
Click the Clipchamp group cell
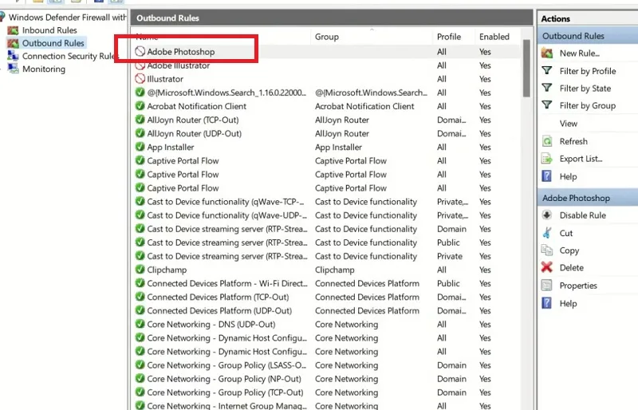point(334,270)
